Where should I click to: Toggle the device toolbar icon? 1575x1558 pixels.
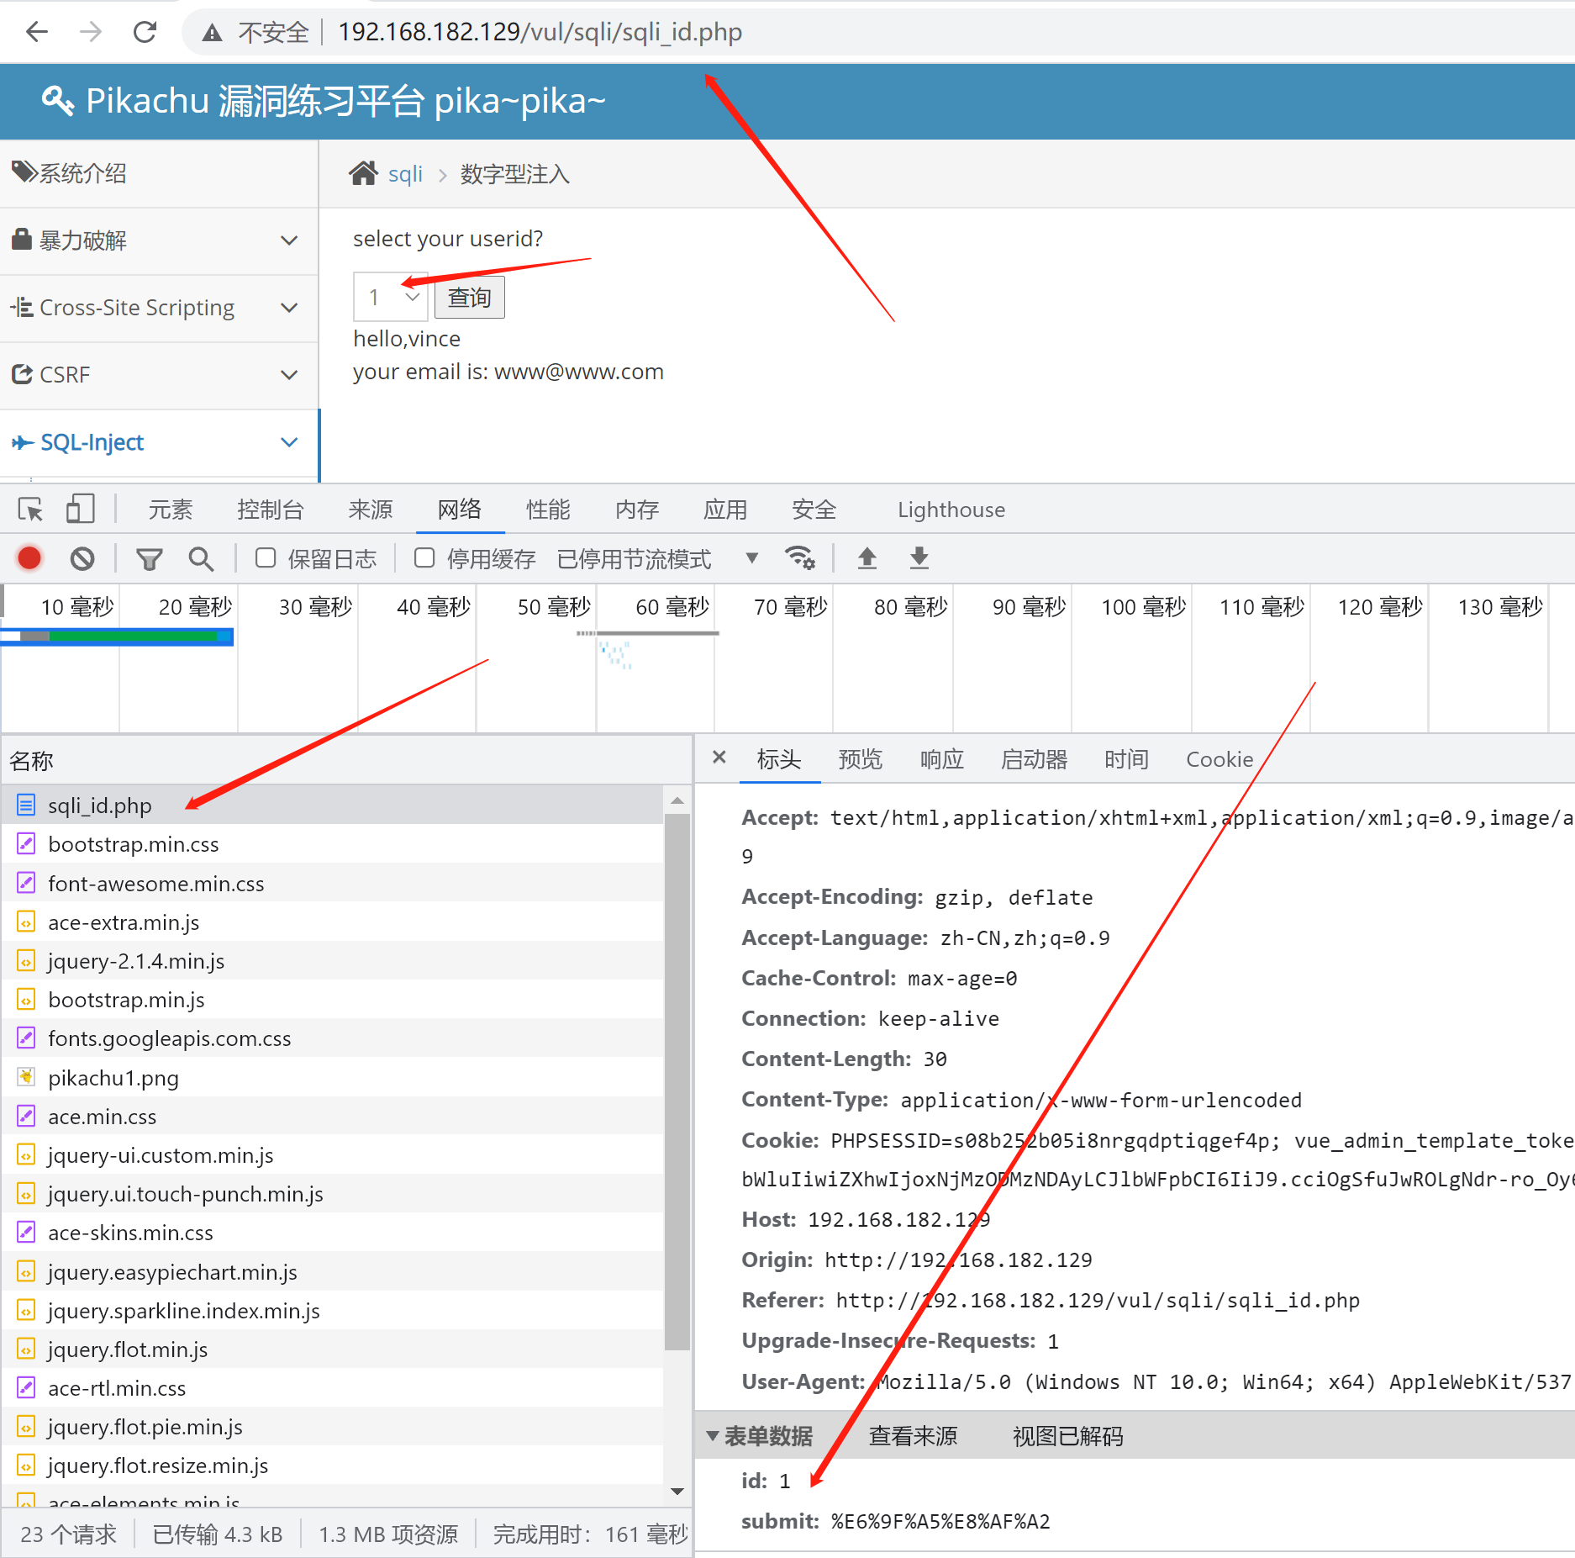[80, 509]
